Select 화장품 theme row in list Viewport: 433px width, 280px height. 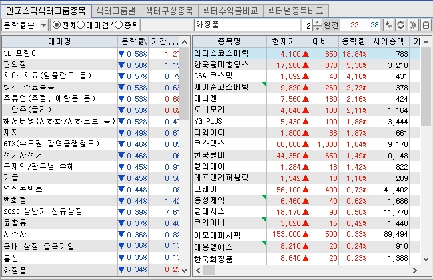coord(91,270)
